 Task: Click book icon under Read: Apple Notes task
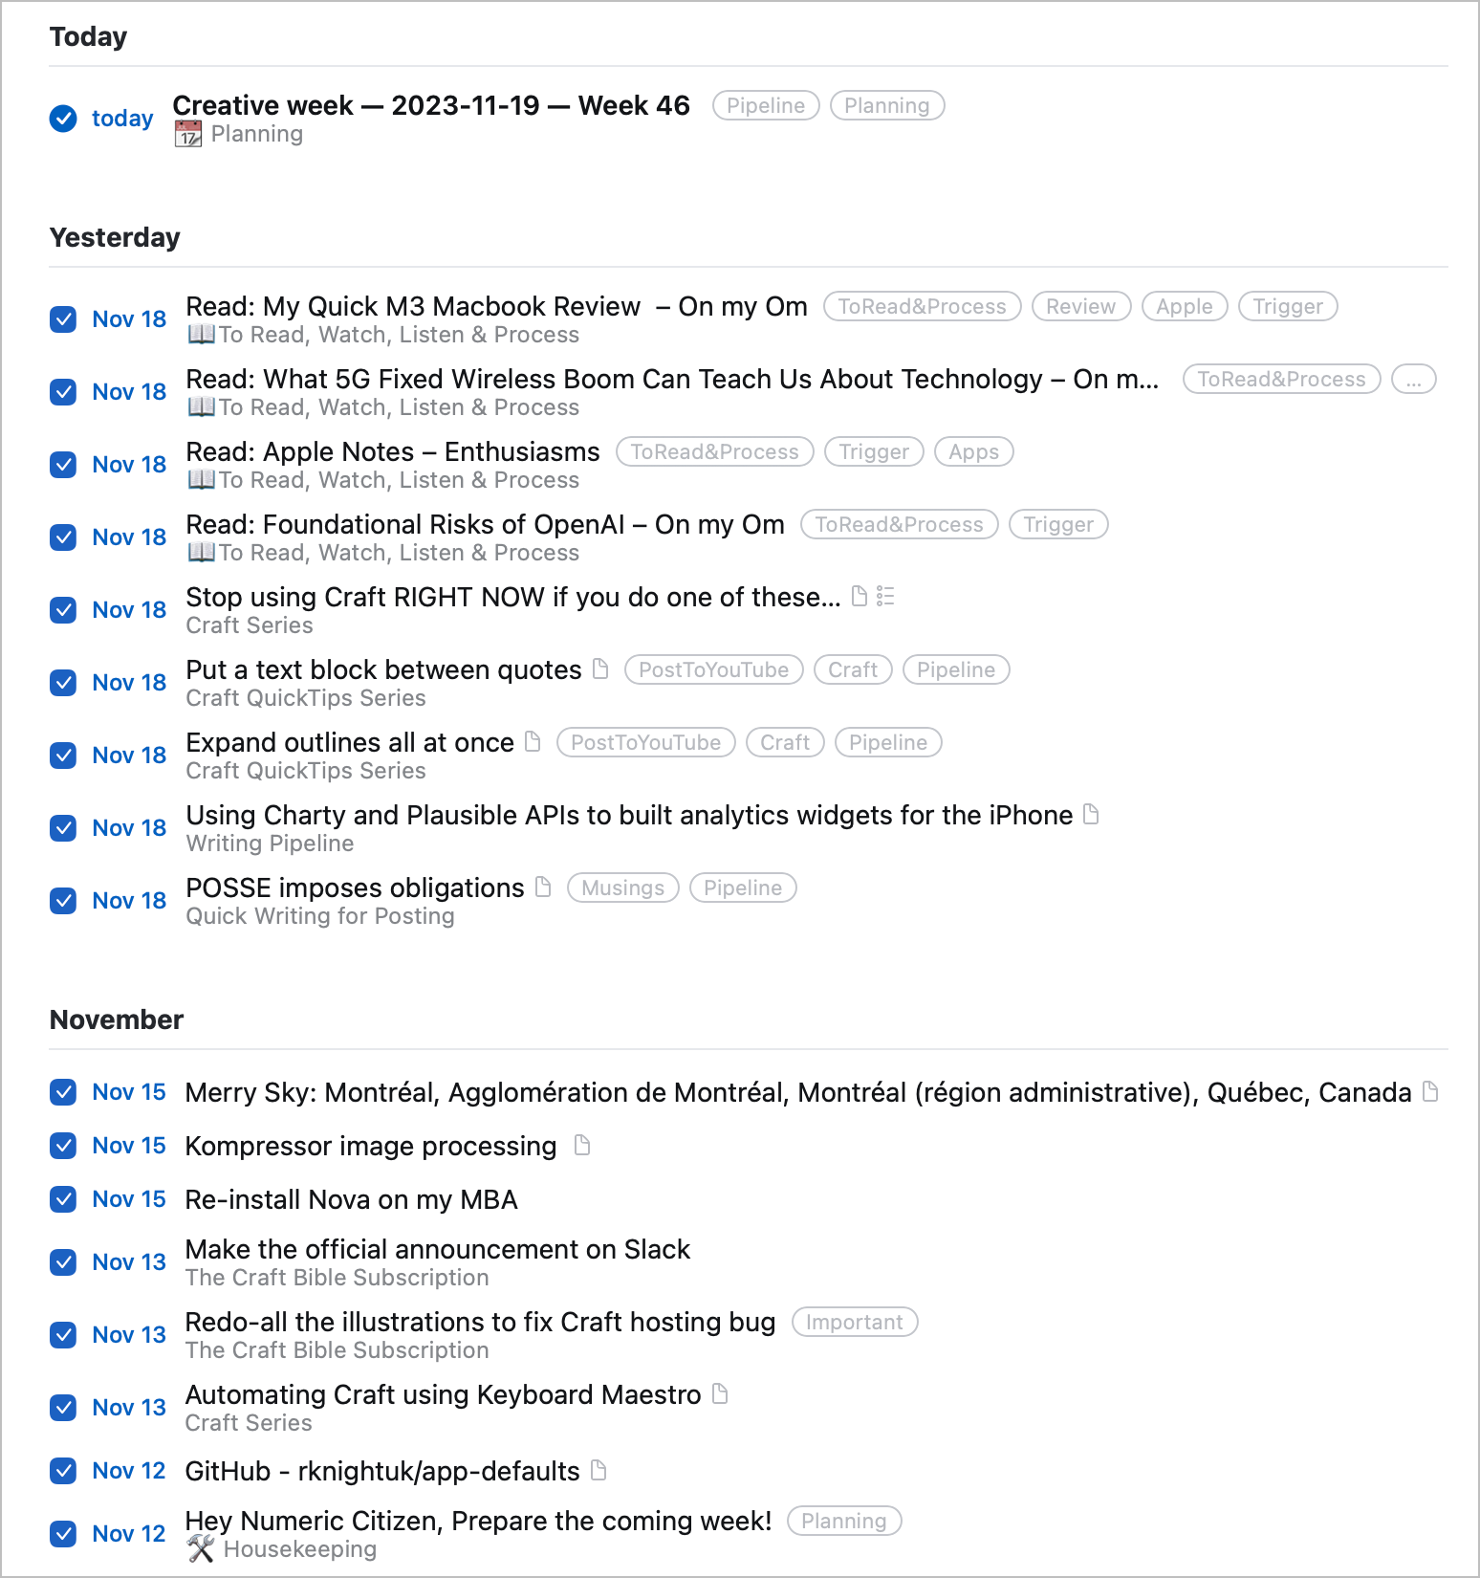tap(201, 480)
